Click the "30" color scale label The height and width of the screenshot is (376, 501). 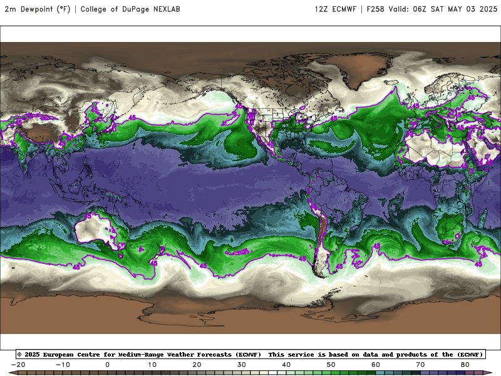pyautogui.click(x=242, y=365)
